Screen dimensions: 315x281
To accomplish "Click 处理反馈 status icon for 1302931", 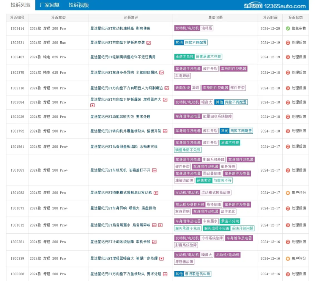I will click(x=288, y=43).
